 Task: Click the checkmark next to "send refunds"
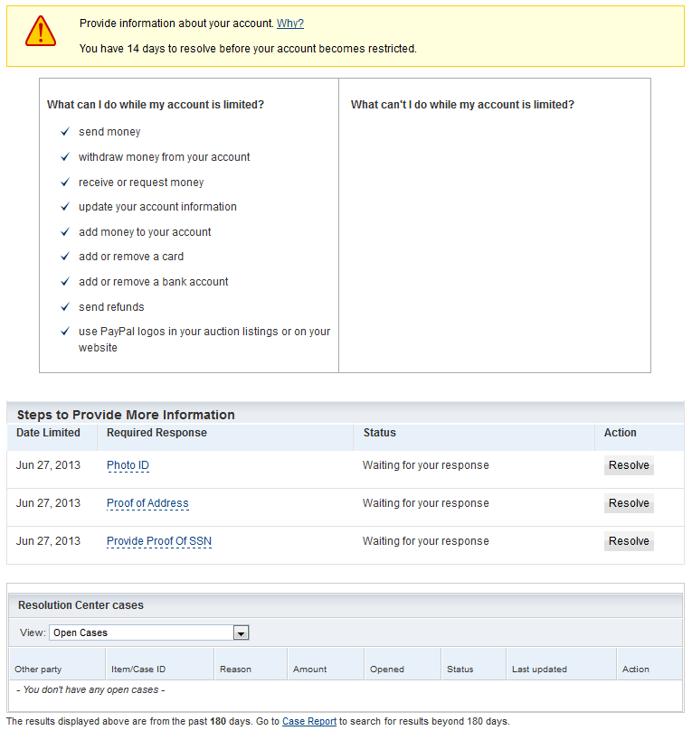(65, 307)
